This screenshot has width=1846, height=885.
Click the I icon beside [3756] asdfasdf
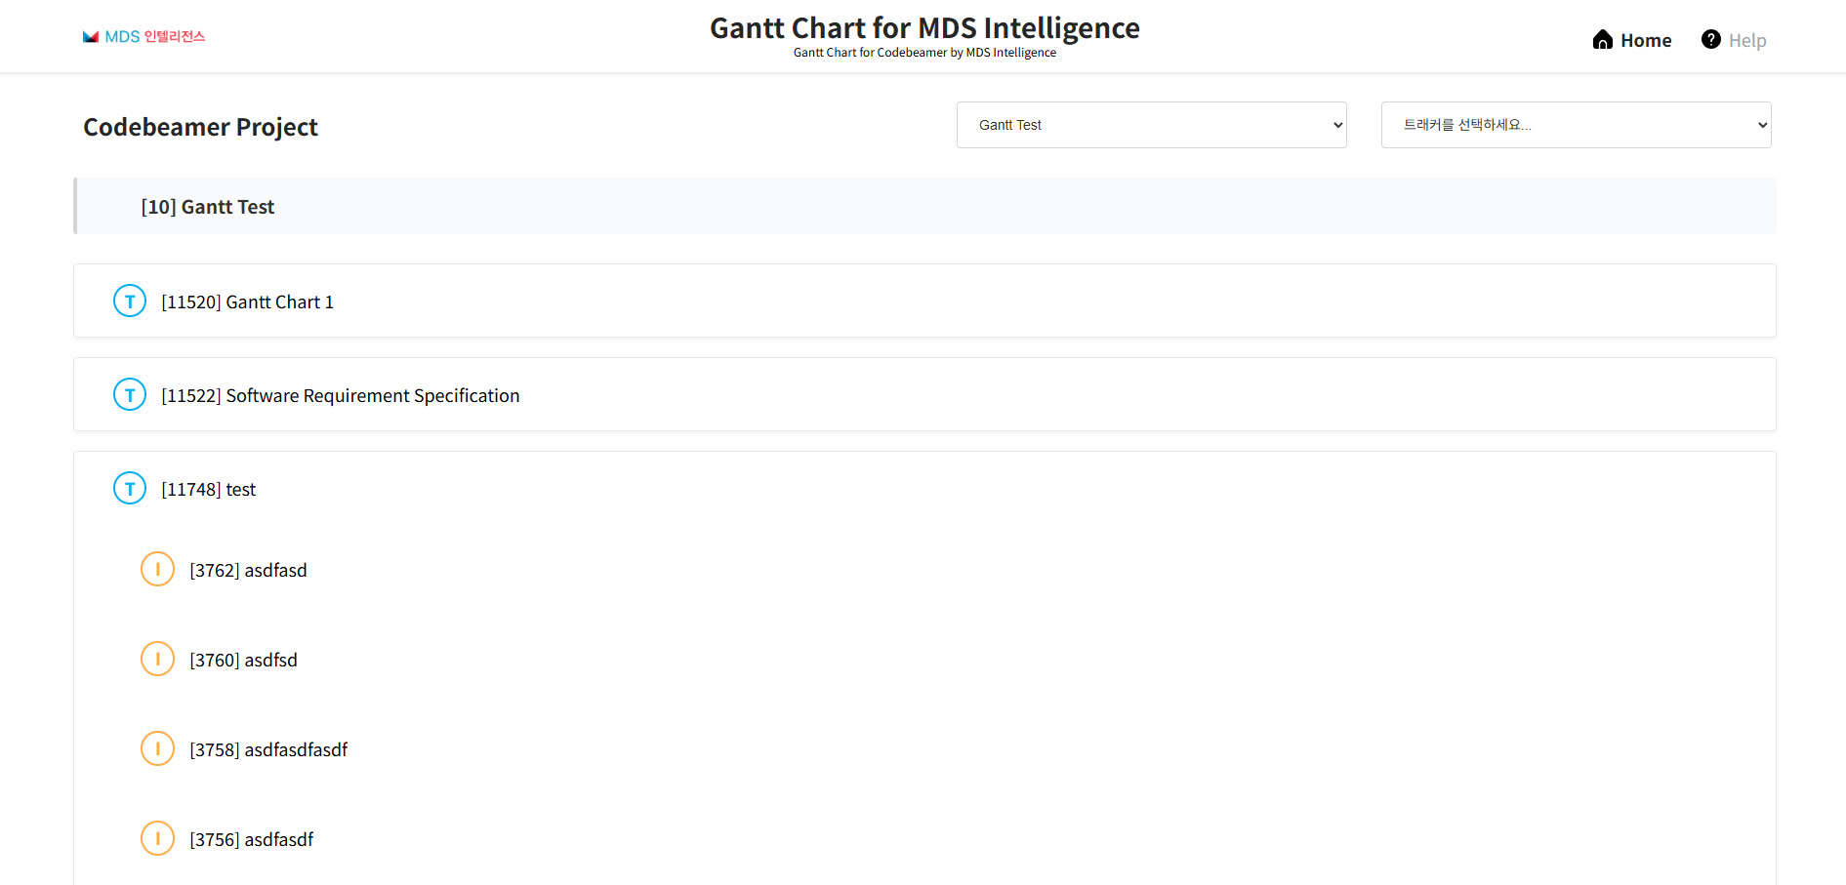click(157, 838)
